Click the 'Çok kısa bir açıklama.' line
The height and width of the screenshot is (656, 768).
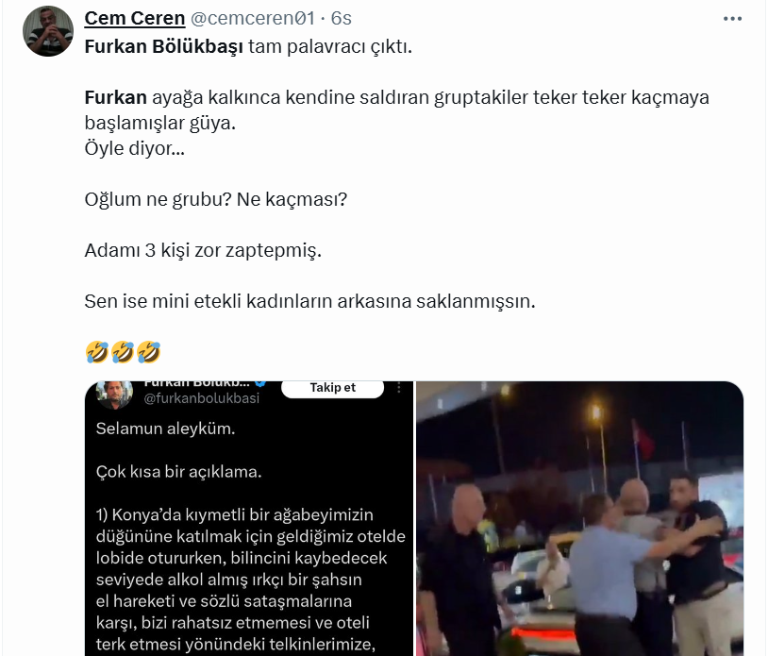point(178,472)
